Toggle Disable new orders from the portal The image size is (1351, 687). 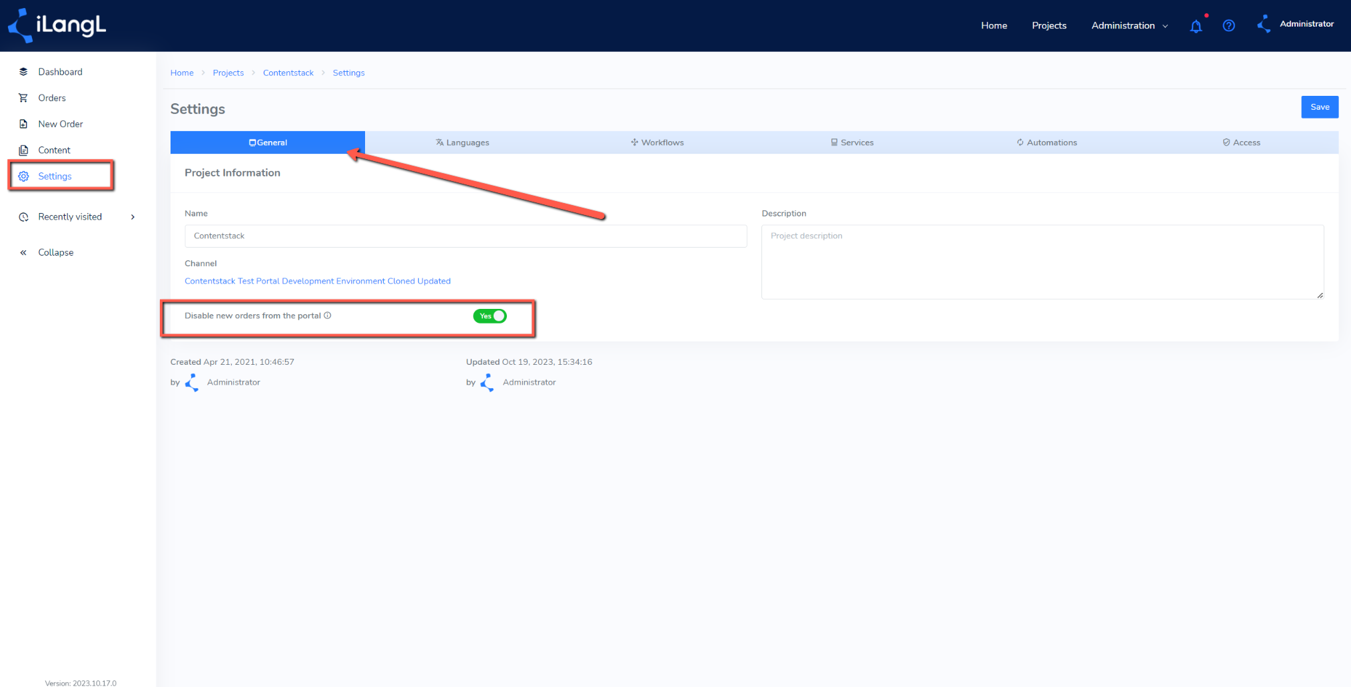click(x=490, y=316)
